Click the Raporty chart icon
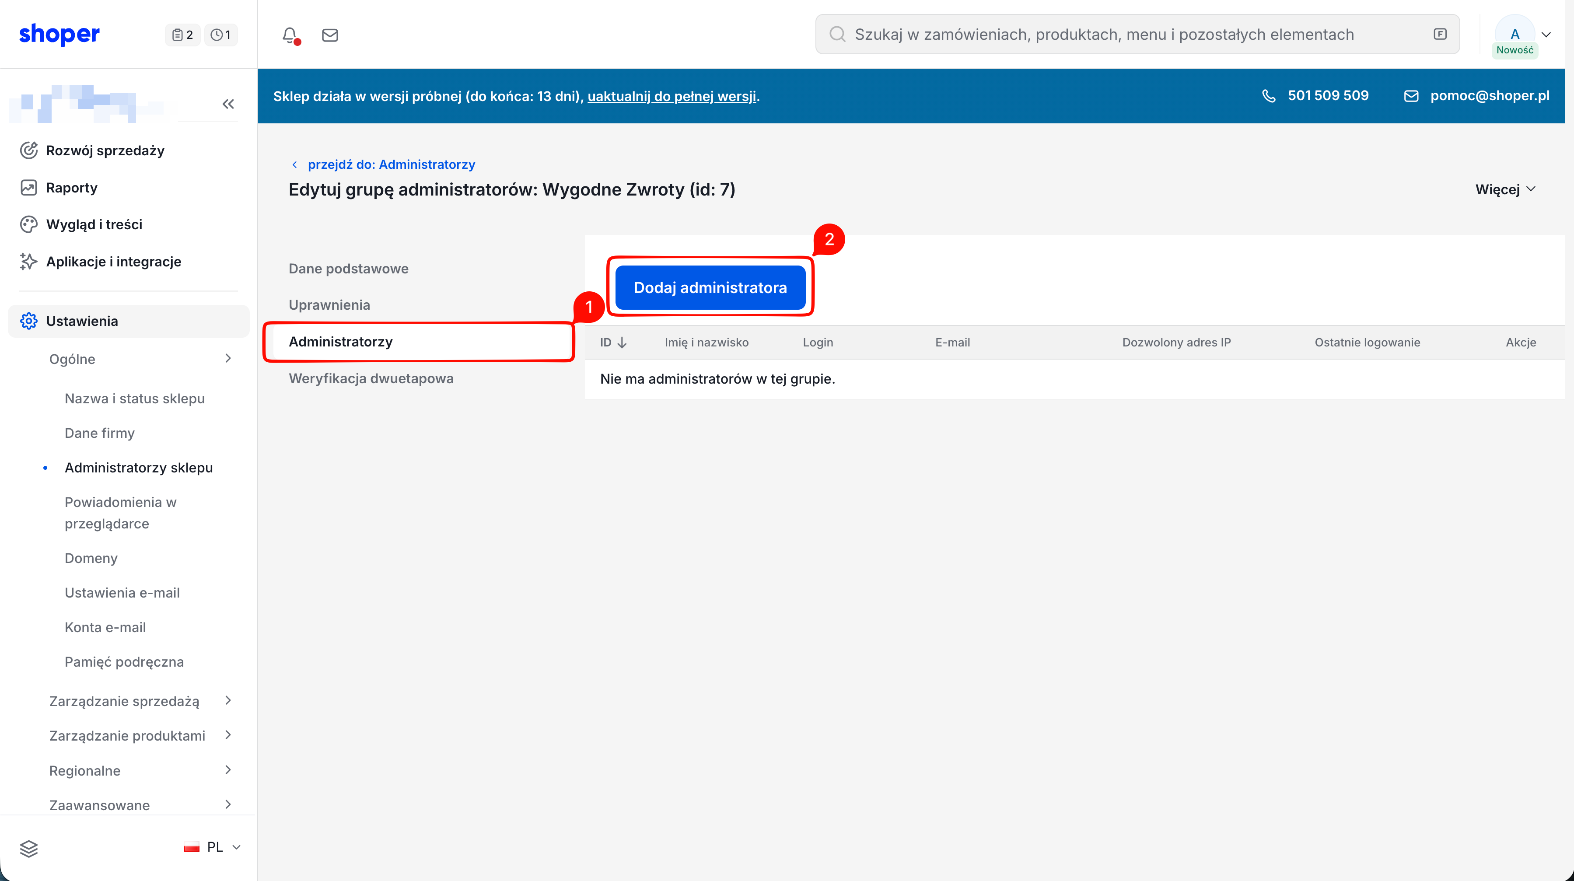The image size is (1574, 881). [29, 188]
